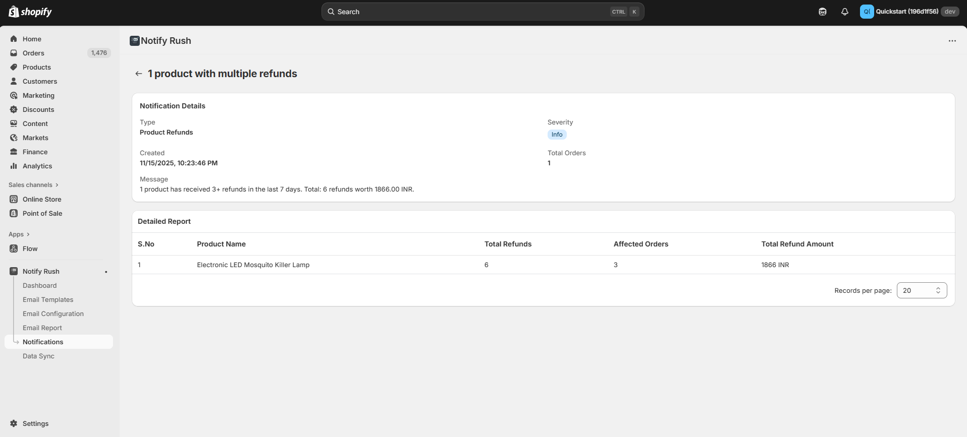Click the Search input field
The height and width of the screenshot is (437, 967).
click(469, 12)
